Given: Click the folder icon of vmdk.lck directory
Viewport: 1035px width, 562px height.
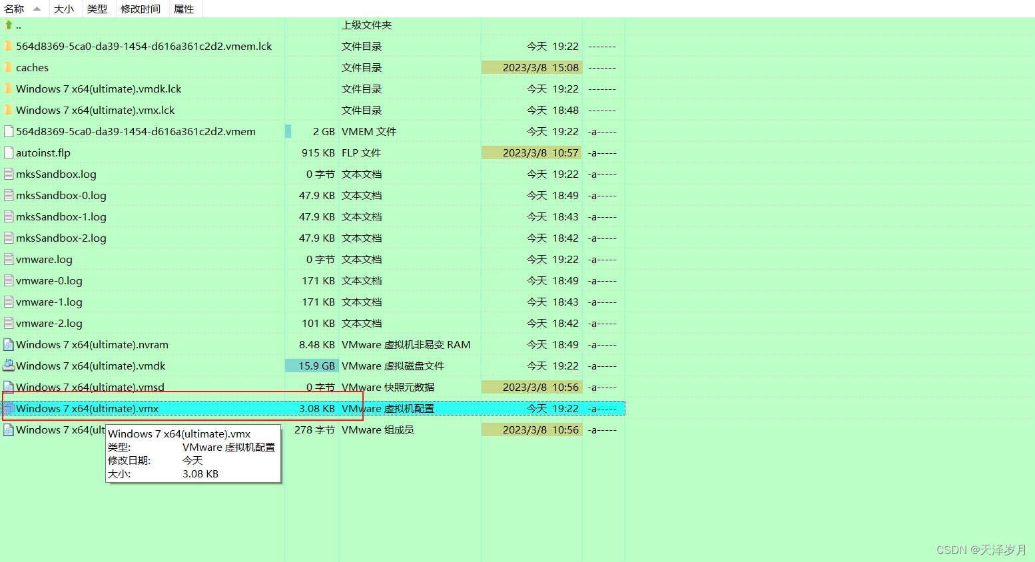Looking at the screenshot, I should point(8,89).
